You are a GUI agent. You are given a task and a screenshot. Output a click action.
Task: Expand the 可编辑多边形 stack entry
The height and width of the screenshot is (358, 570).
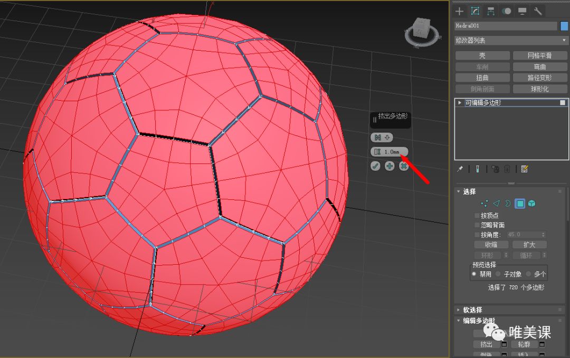(x=460, y=102)
